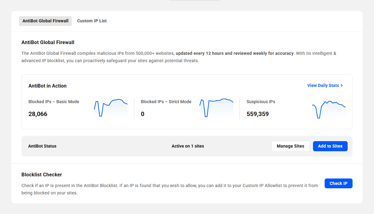Click the 28,066 blocked IPs count
This screenshot has width=374, height=214.
coord(38,114)
